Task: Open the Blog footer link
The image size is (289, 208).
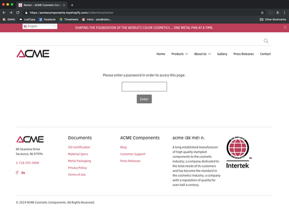Action: [x=123, y=147]
